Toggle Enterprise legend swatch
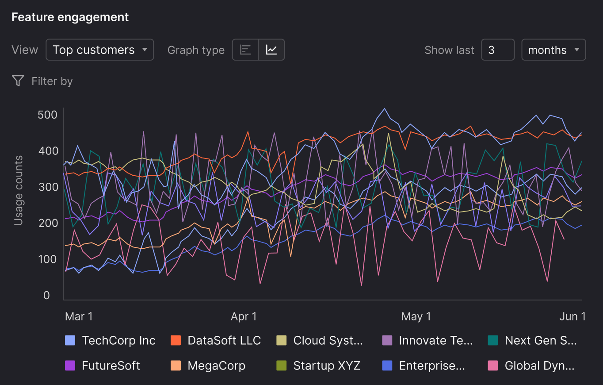Screen dimensions: 603x385 tap(387, 366)
